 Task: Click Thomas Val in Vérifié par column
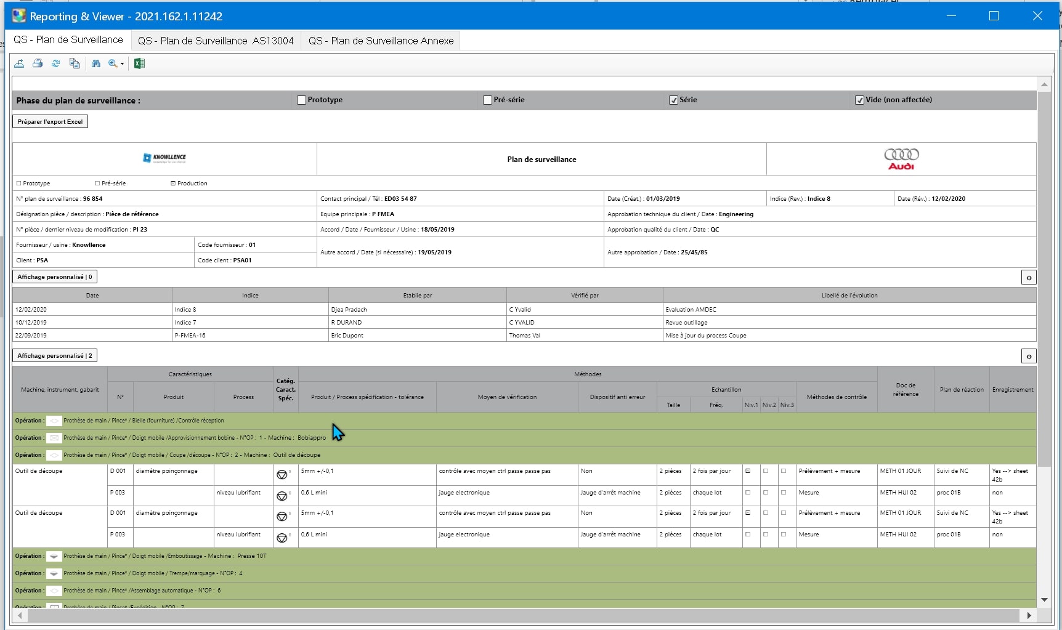(524, 336)
